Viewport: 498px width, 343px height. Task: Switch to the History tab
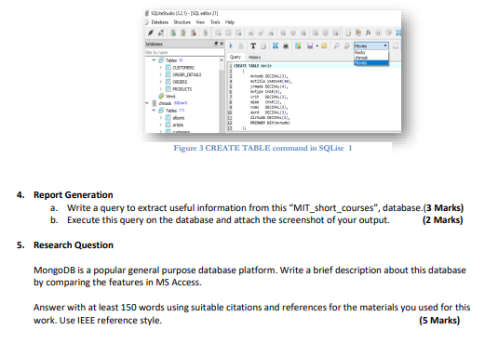254,57
